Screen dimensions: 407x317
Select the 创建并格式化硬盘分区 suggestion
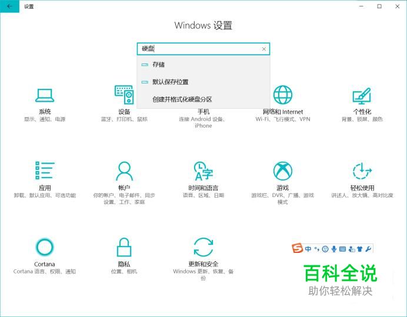tap(203, 99)
